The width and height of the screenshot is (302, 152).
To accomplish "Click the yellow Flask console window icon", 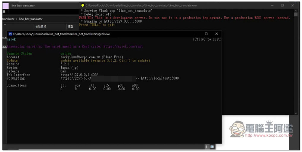I will click(83, 5).
